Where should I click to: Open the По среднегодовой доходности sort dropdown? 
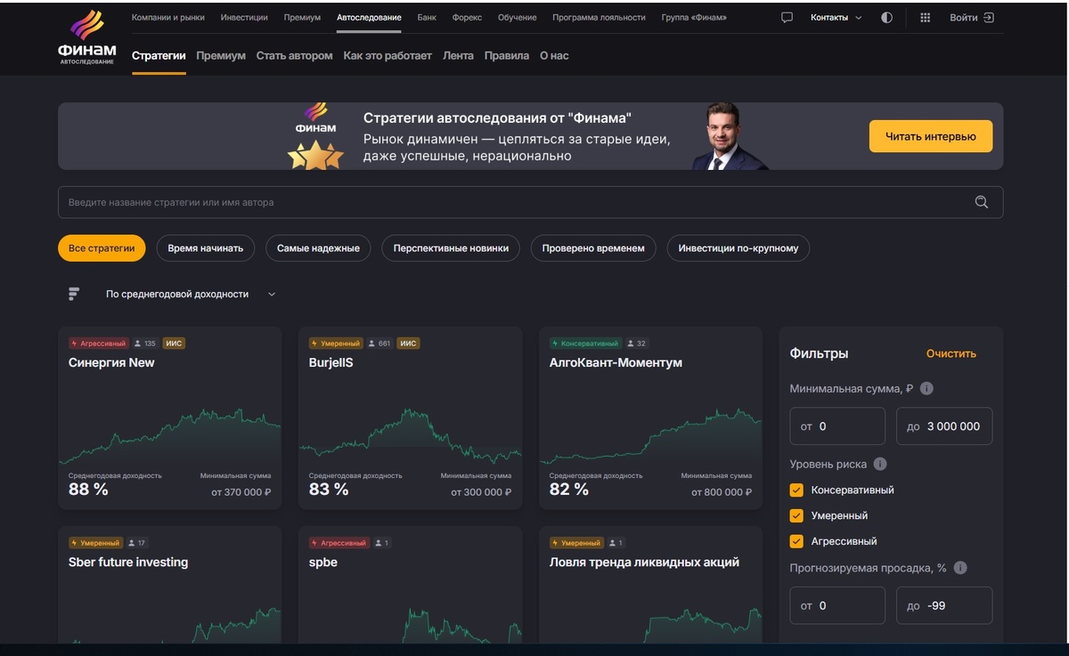191,294
